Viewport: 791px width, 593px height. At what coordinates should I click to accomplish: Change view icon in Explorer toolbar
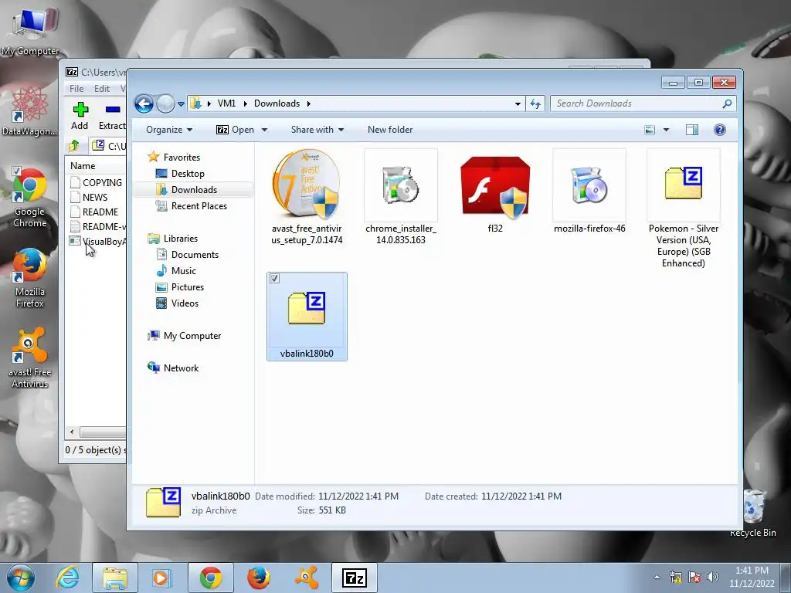pyautogui.click(x=650, y=130)
